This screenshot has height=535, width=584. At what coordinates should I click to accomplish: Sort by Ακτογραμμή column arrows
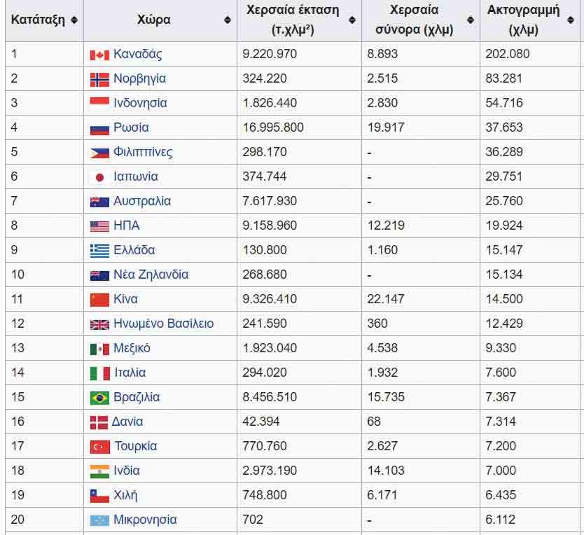[571, 20]
